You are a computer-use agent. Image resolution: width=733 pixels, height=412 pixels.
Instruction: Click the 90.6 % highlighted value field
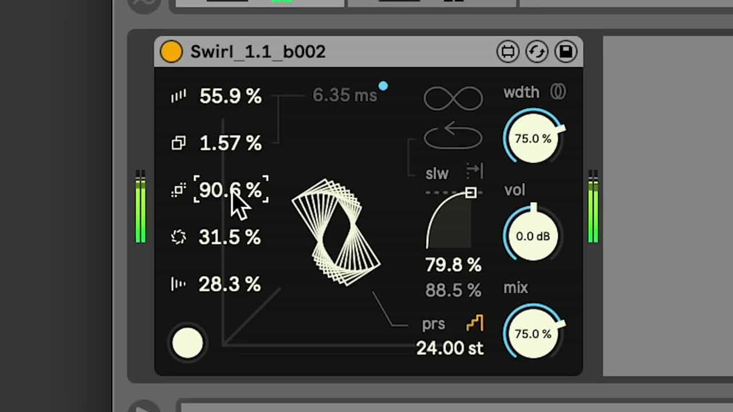[x=230, y=189]
